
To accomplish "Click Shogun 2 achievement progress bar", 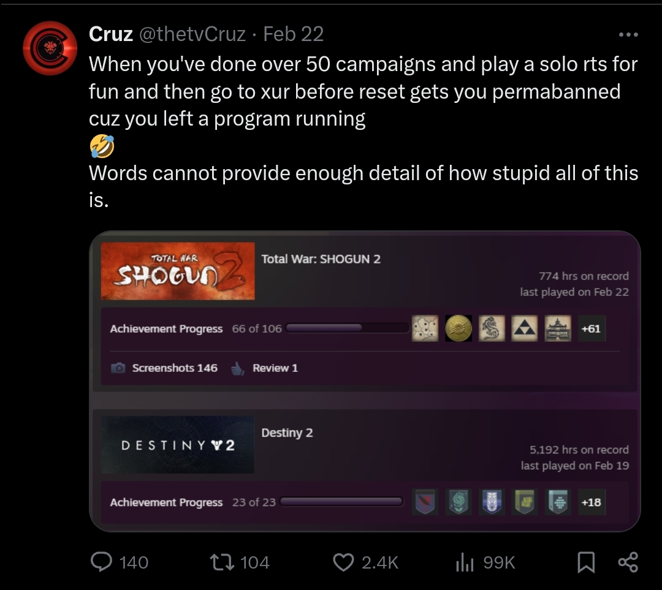I will tap(346, 328).
